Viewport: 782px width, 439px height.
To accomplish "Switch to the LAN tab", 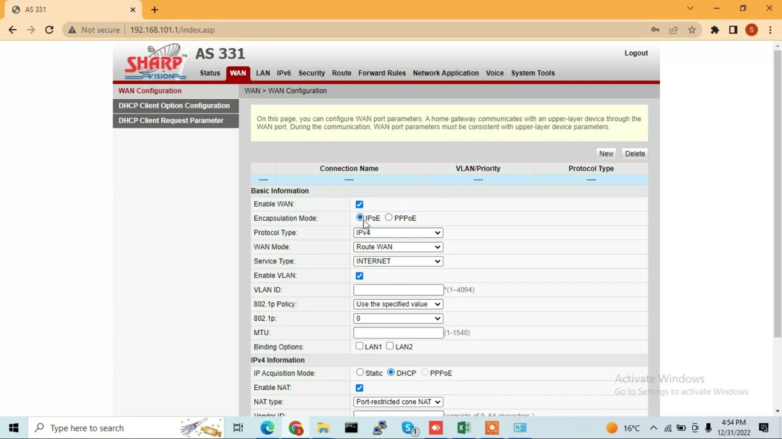I will 263,73.
